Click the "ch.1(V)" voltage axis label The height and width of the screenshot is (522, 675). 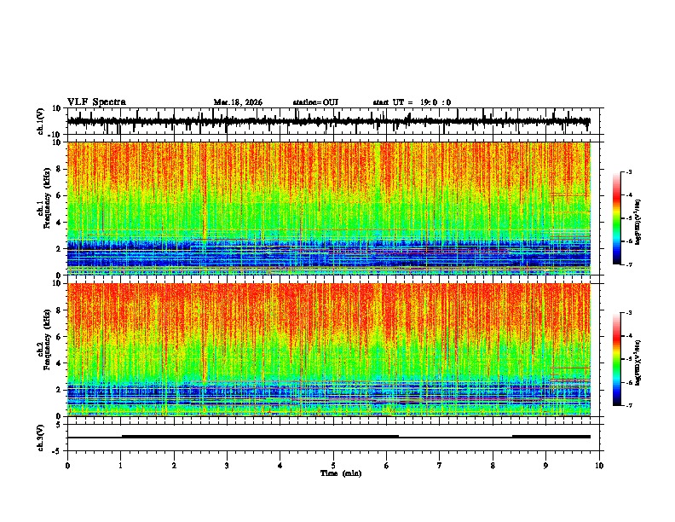tap(41, 121)
